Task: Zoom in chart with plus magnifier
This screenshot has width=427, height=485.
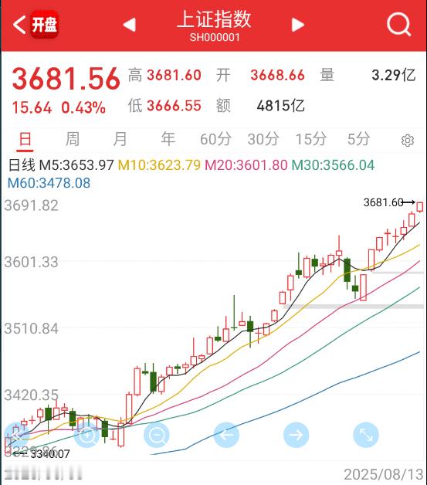Action: click(x=87, y=435)
